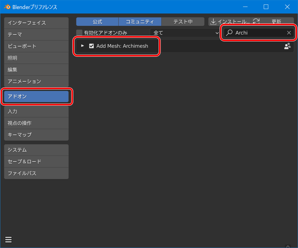
Task: Expand the Archimesh add-on details
Action: pyautogui.click(x=83, y=46)
